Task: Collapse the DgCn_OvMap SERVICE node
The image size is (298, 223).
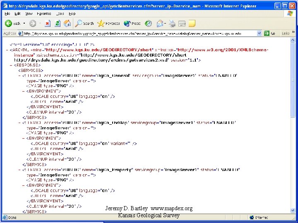Action: [19, 123]
